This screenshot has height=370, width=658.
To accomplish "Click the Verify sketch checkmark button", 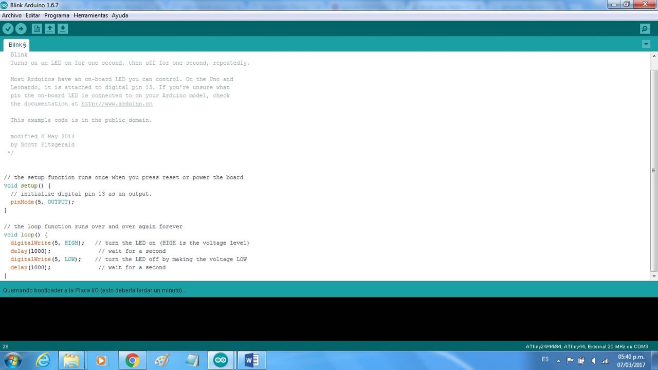I will point(8,29).
